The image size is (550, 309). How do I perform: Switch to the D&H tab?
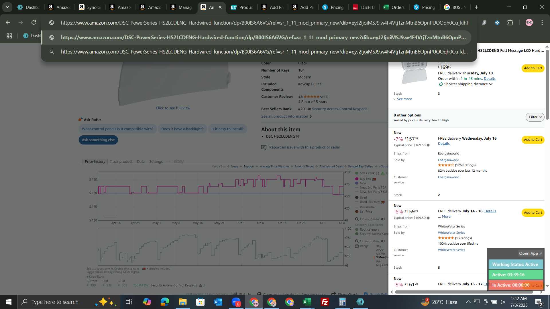(x=364, y=7)
